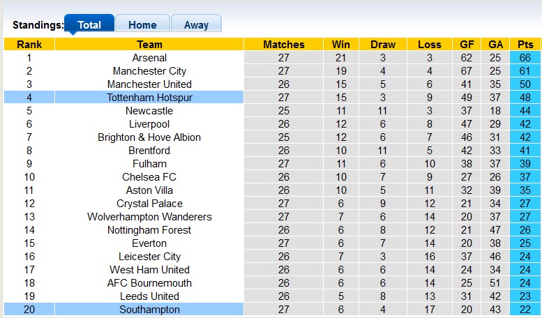Click the Rank column header

coord(29,45)
